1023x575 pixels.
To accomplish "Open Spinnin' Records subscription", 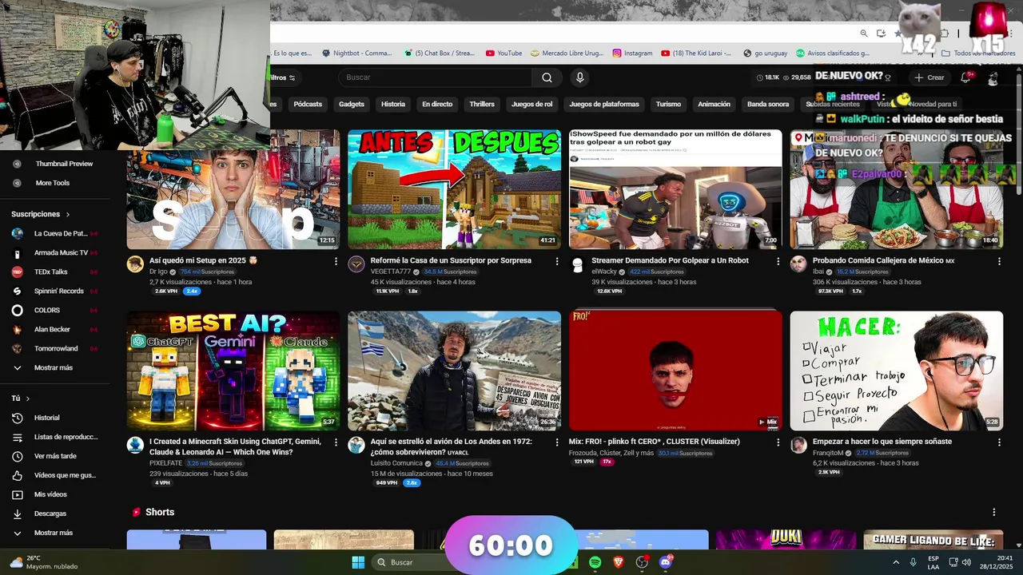I will 54,291.
